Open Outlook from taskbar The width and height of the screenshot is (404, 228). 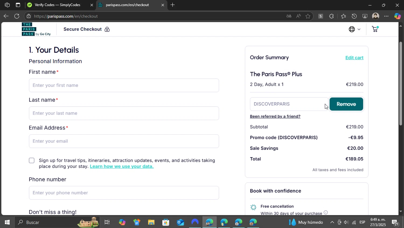point(180,222)
